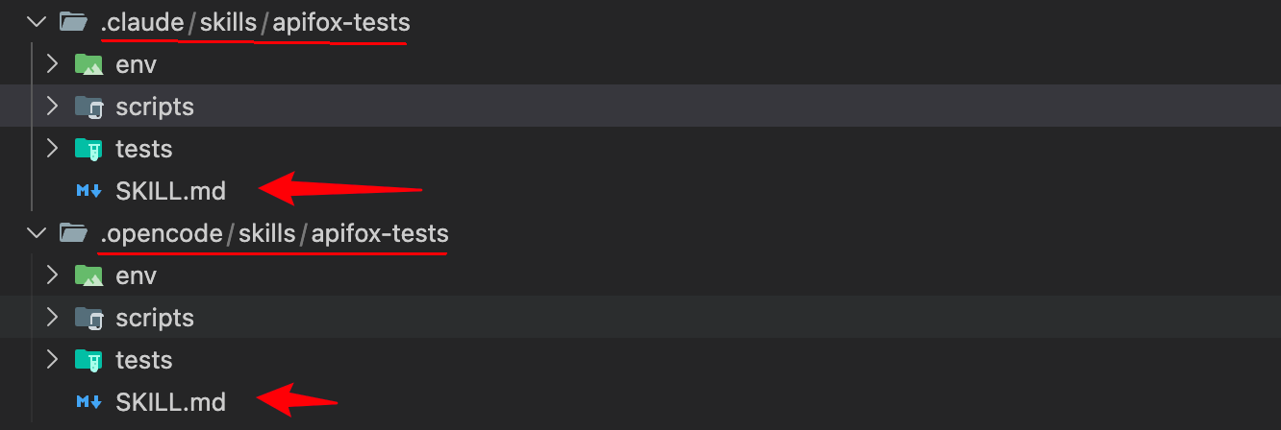Image resolution: width=1281 pixels, height=430 pixels.
Task: Click the Markdown icon of SKILL.md under .opencode
Action: coord(88,402)
